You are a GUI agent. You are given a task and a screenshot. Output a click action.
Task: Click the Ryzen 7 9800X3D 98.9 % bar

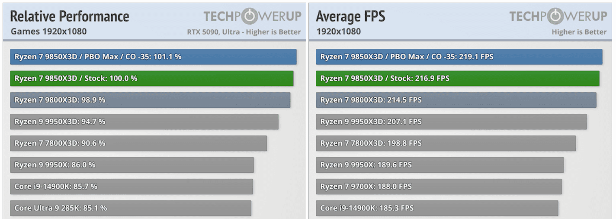(150, 100)
